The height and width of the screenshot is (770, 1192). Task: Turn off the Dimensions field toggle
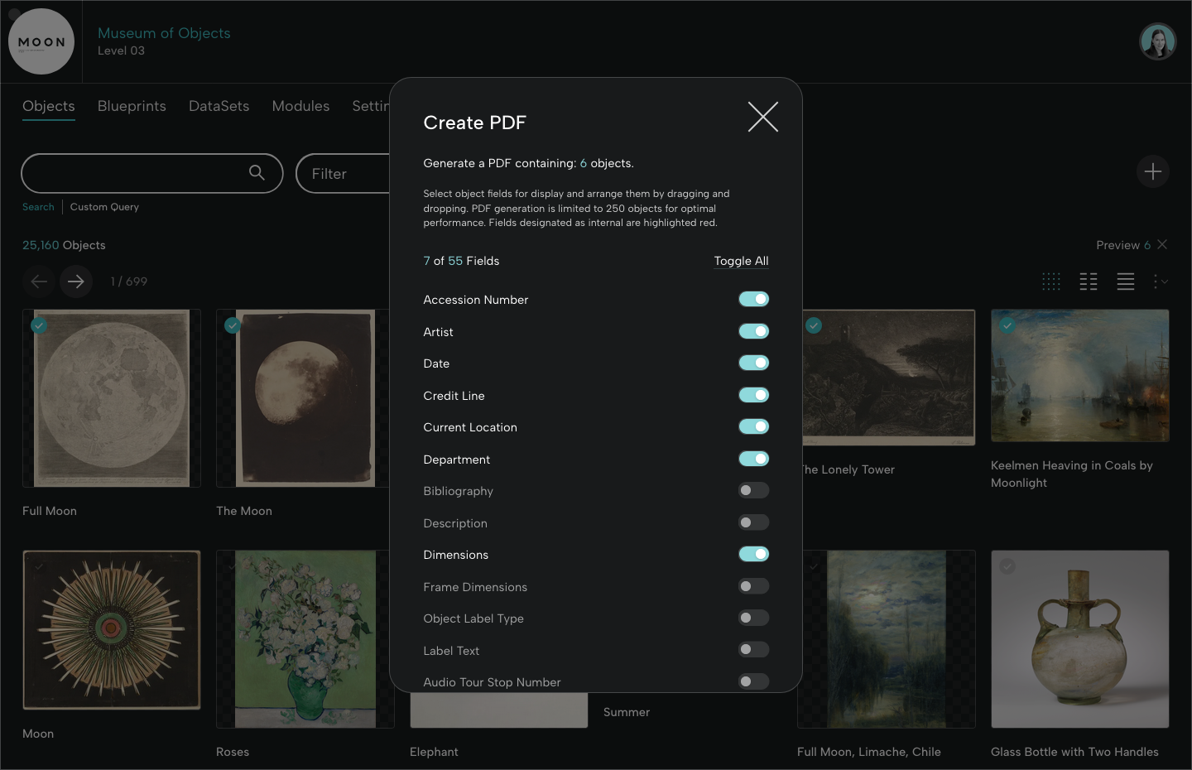(x=753, y=554)
